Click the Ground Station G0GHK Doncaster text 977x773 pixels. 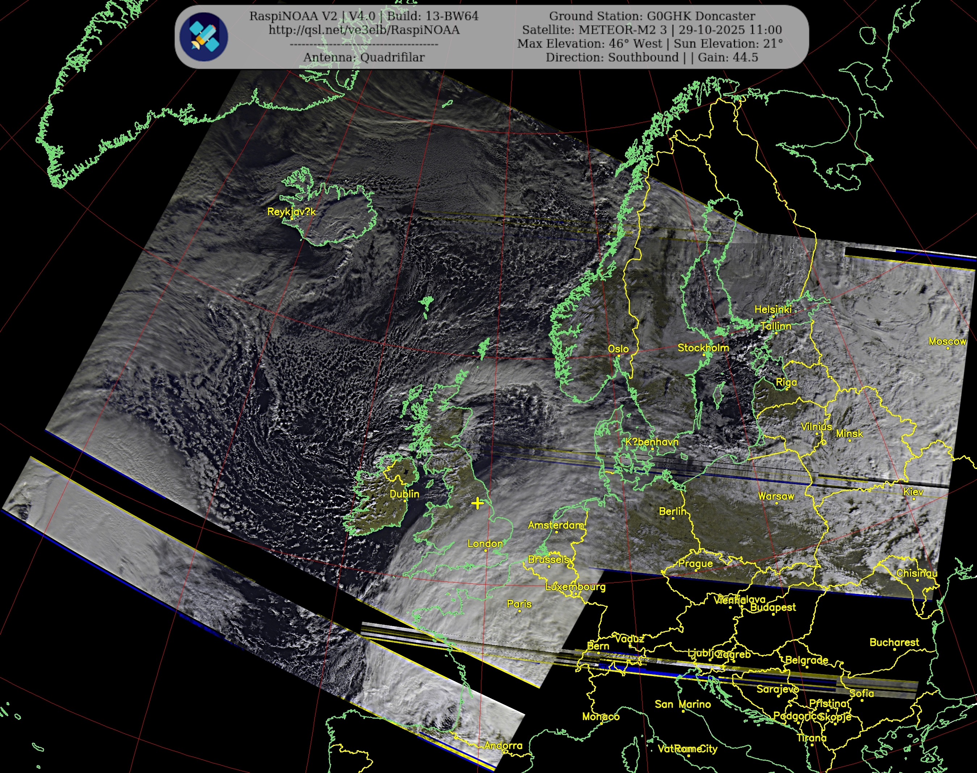(652, 16)
